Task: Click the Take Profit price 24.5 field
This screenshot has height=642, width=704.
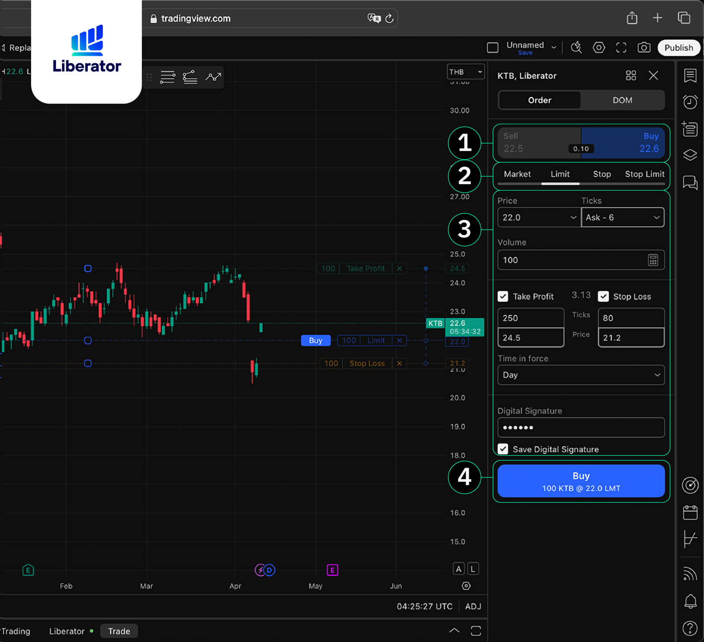Action: pos(531,338)
